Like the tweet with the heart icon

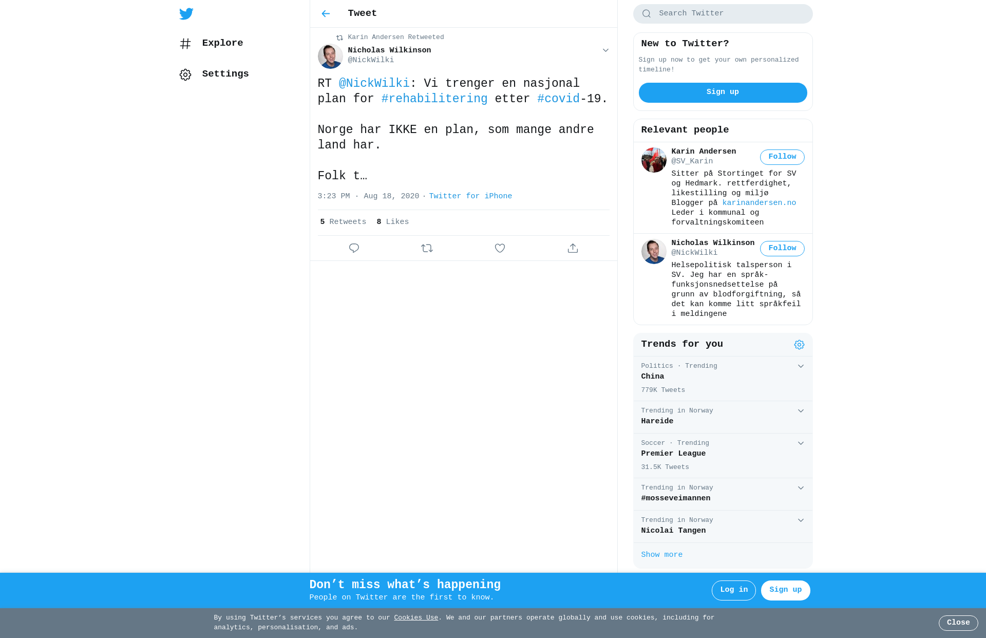[x=500, y=248]
